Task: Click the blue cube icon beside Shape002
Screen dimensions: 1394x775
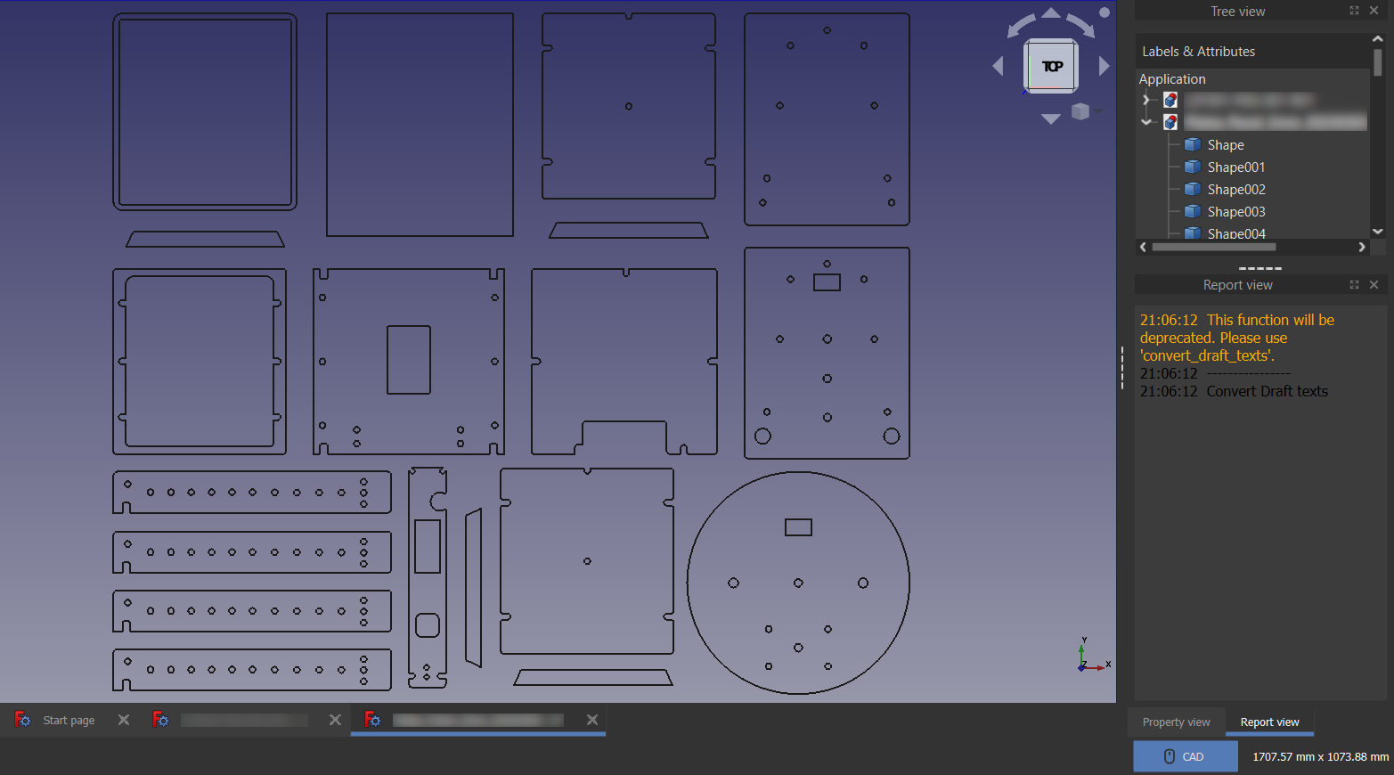Action: point(1193,189)
